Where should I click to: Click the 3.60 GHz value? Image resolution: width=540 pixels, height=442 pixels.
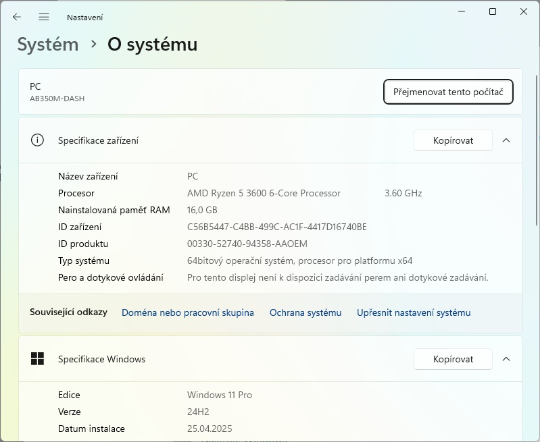click(403, 193)
